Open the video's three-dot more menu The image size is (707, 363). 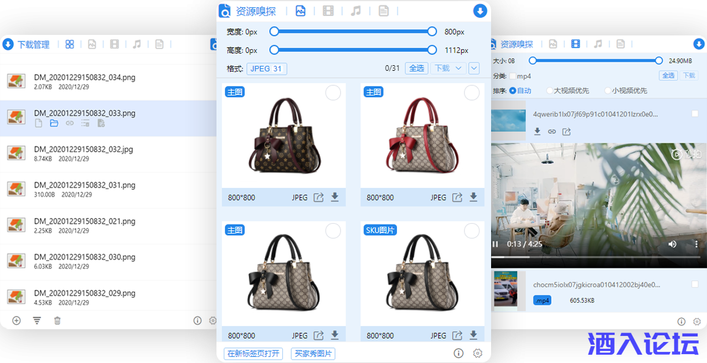tap(696, 244)
